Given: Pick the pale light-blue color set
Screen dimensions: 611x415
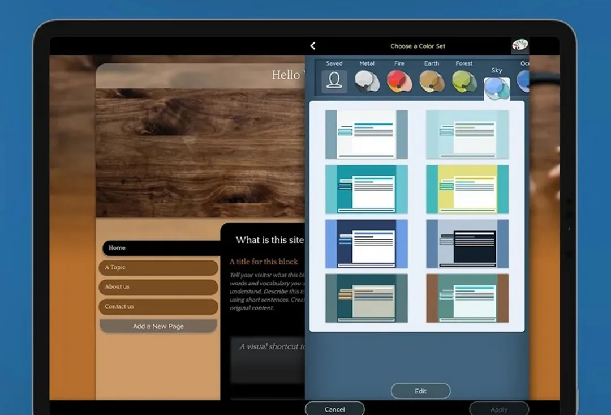Looking at the screenshot, I should [x=467, y=134].
